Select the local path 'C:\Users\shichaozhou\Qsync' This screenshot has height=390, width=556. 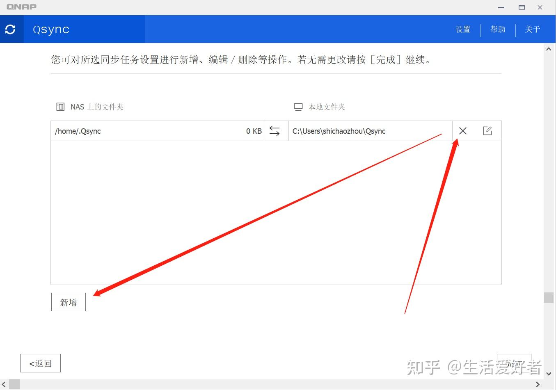tap(339, 131)
